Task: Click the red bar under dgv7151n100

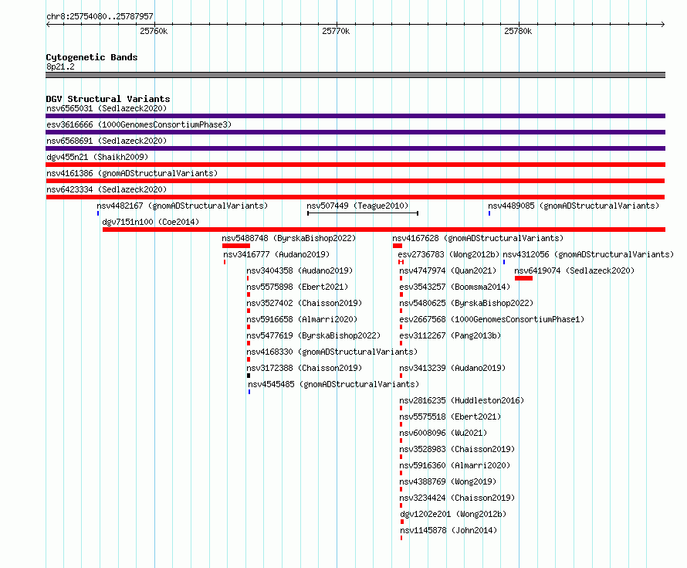Action: pos(384,230)
